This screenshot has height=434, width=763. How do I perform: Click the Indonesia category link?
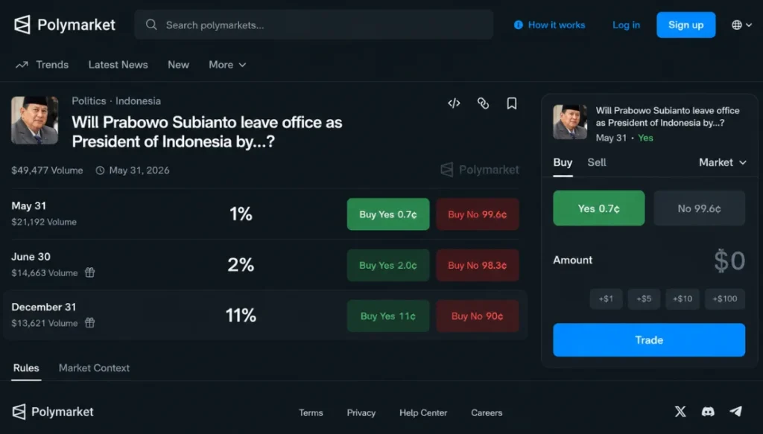[x=138, y=101]
